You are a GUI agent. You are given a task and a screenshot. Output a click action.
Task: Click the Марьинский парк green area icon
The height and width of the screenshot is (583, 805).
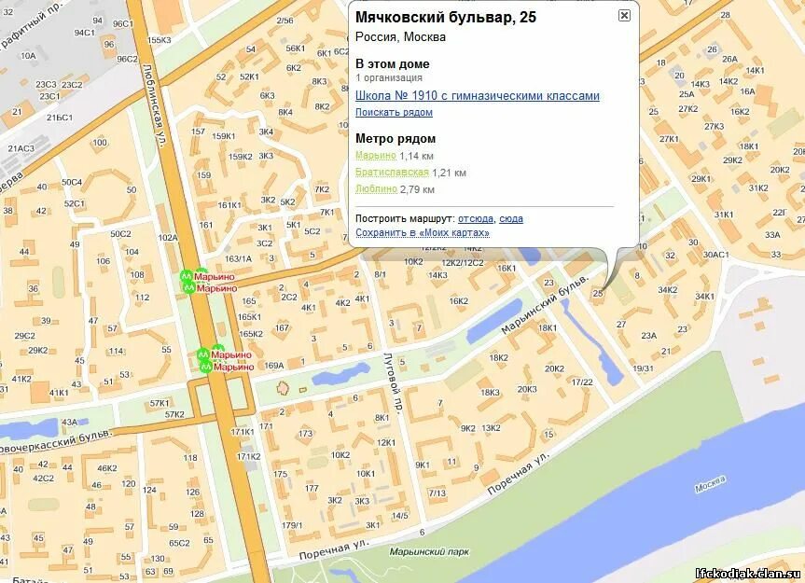tap(432, 550)
